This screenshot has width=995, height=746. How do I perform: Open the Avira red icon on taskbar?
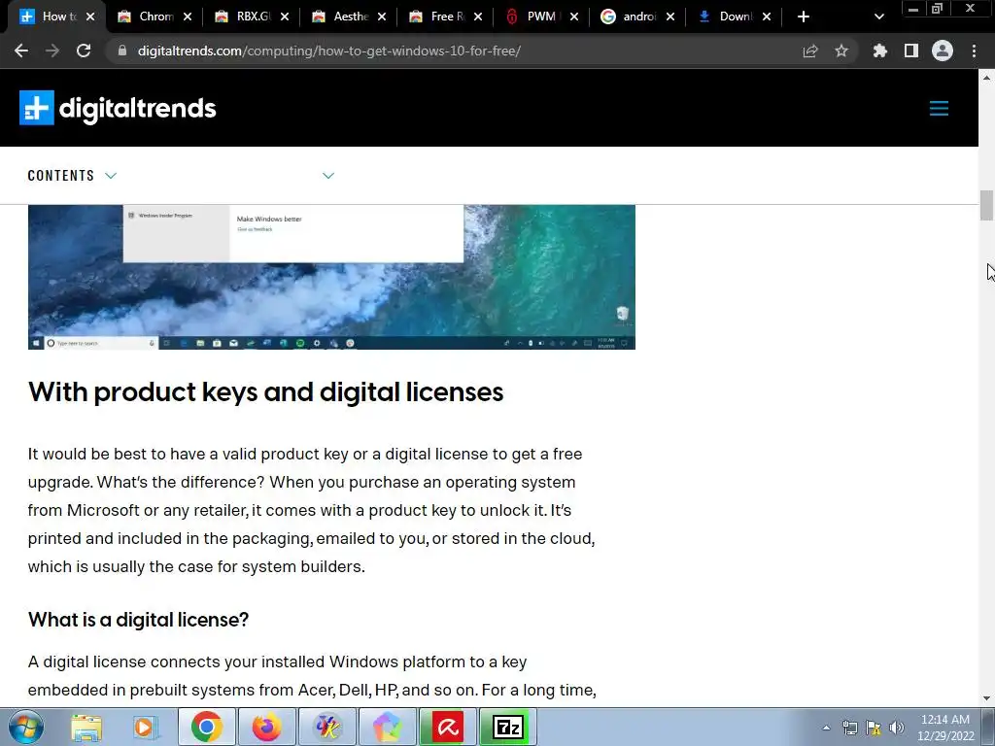[447, 727]
